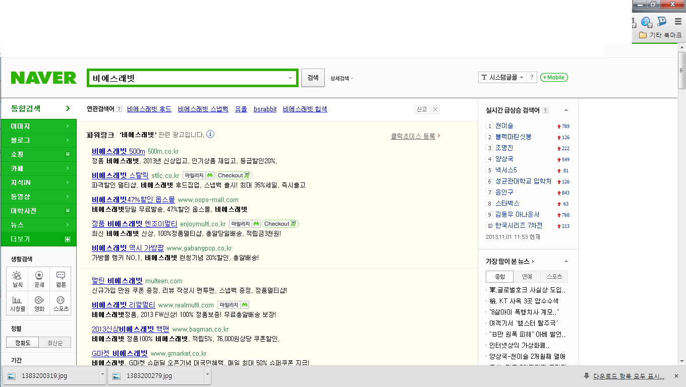Open related search 비에스래빗 후드
686x387 pixels.
(149, 109)
